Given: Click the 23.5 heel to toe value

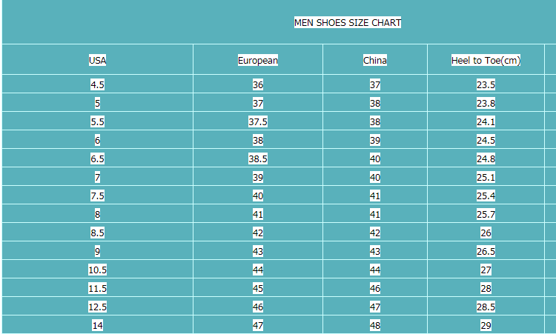Looking at the screenshot, I should [x=486, y=85].
